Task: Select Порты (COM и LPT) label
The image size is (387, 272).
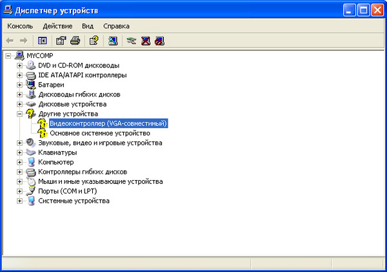Action: point(67,191)
